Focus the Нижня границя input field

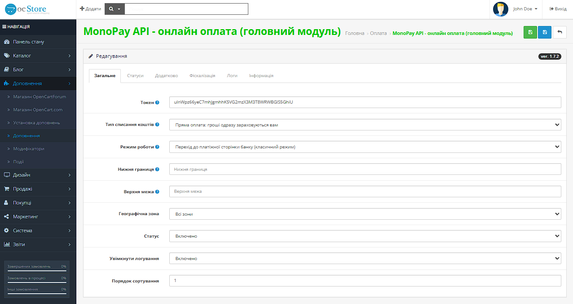click(365, 169)
